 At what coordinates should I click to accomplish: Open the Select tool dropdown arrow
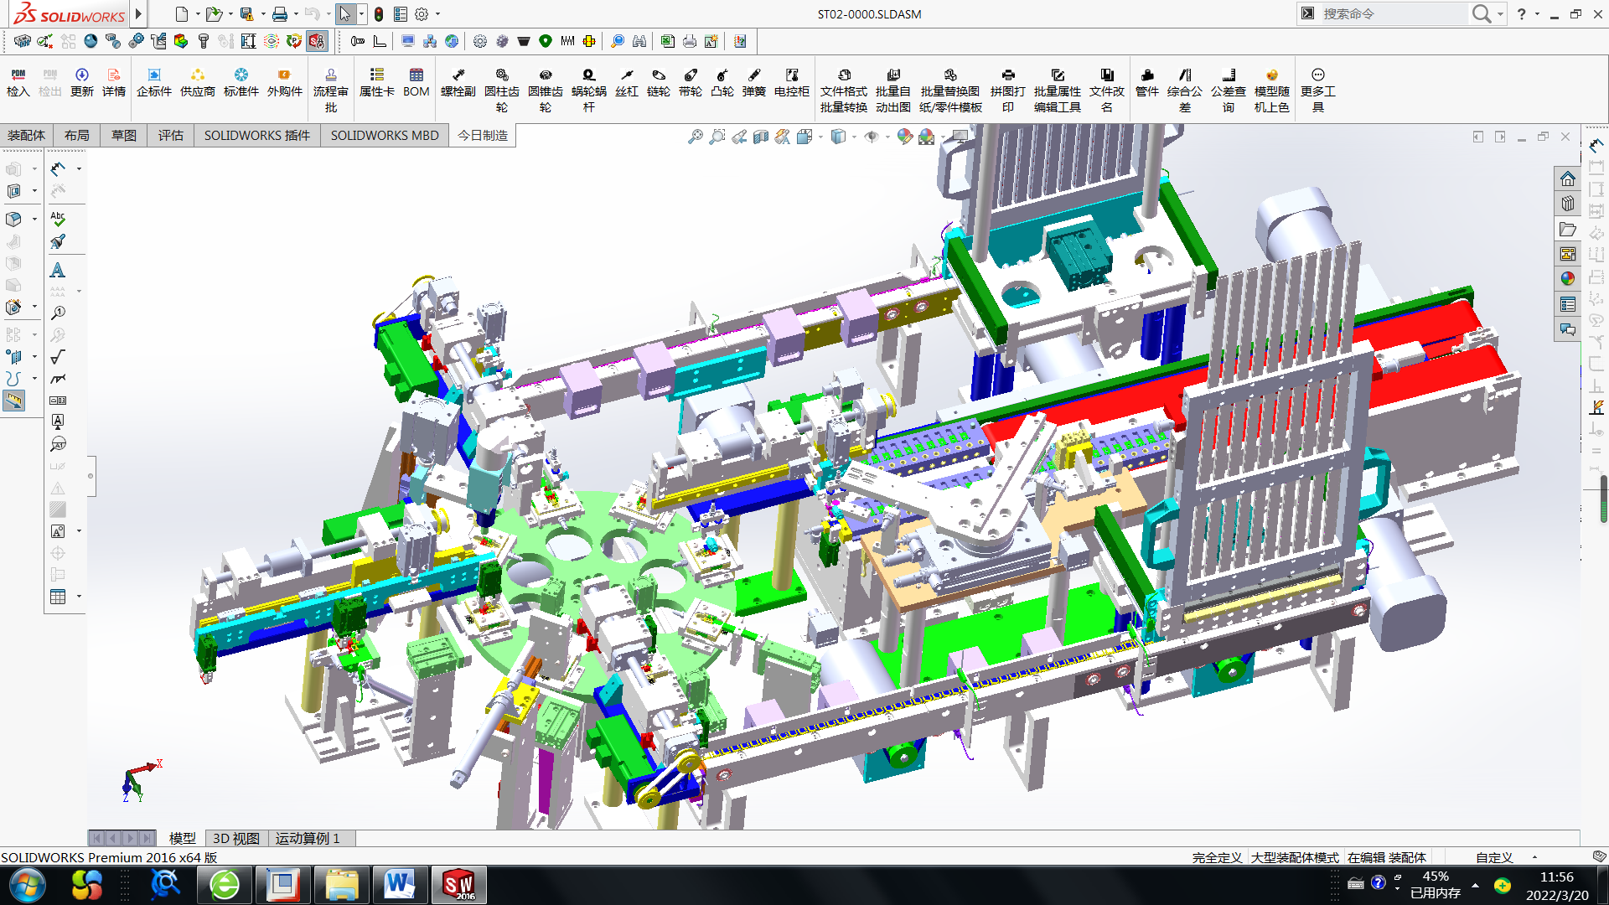point(361,14)
